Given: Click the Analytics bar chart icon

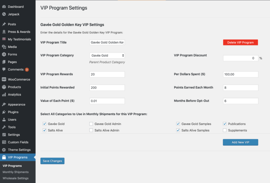Looking at the screenshot, I should tap(4, 95).
